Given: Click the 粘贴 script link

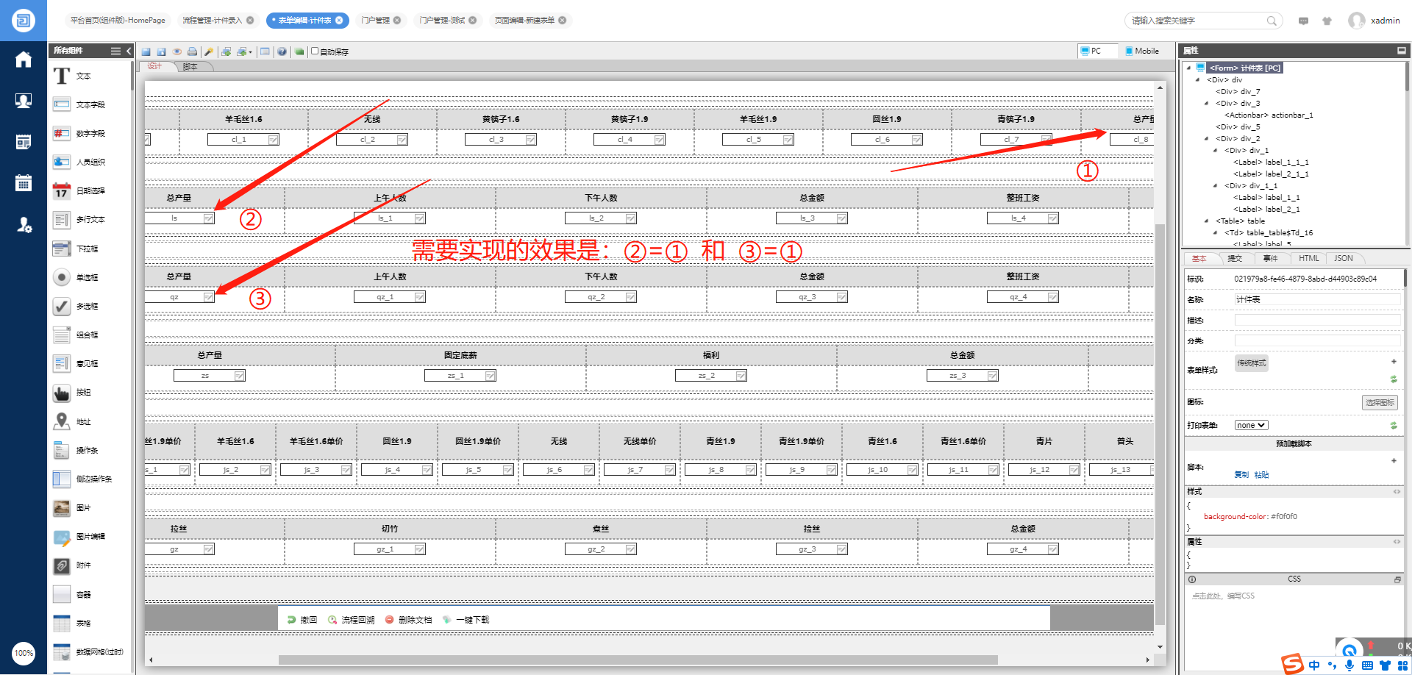Looking at the screenshot, I should (x=1261, y=475).
